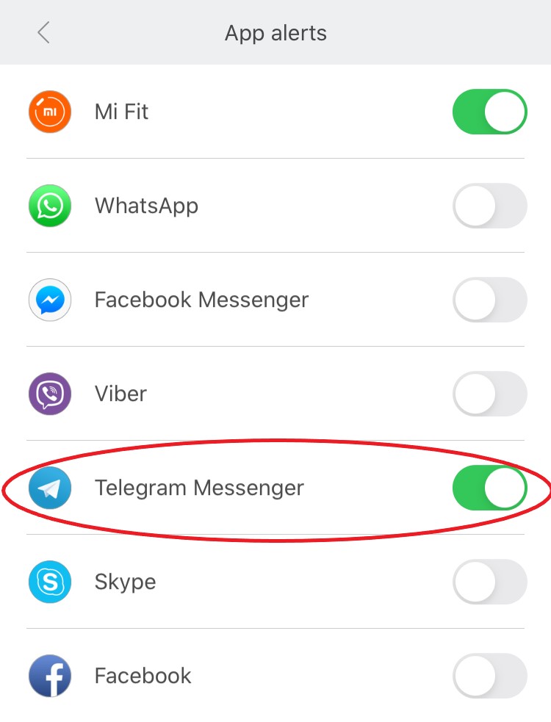
Task: Go back using the header chevron
Action: [43, 33]
